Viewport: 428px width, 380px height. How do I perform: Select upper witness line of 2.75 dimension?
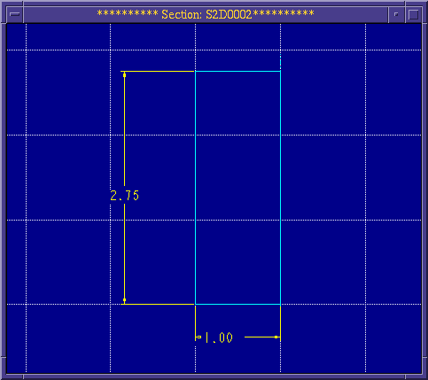click(157, 71)
